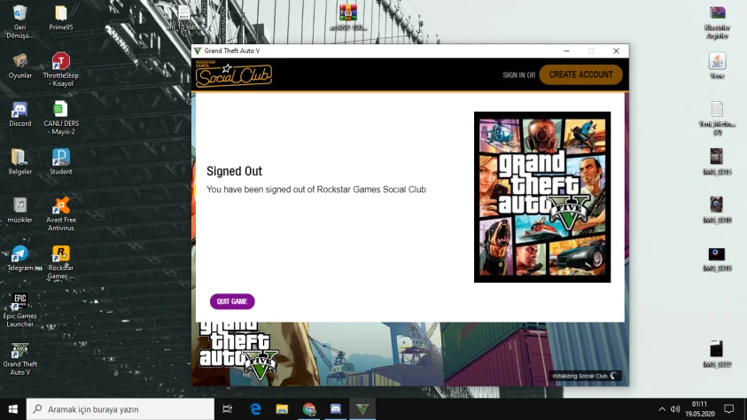Viewport: 747px width, 420px height.
Task: Launch Avast Free Antivirus icon
Action: coord(61,214)
